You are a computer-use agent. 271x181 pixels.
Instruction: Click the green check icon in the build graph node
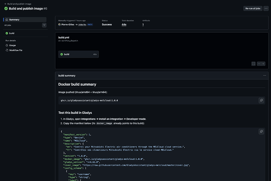(62, 54)
